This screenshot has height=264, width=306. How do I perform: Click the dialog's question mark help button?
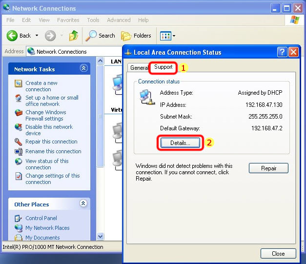point(282,52)
